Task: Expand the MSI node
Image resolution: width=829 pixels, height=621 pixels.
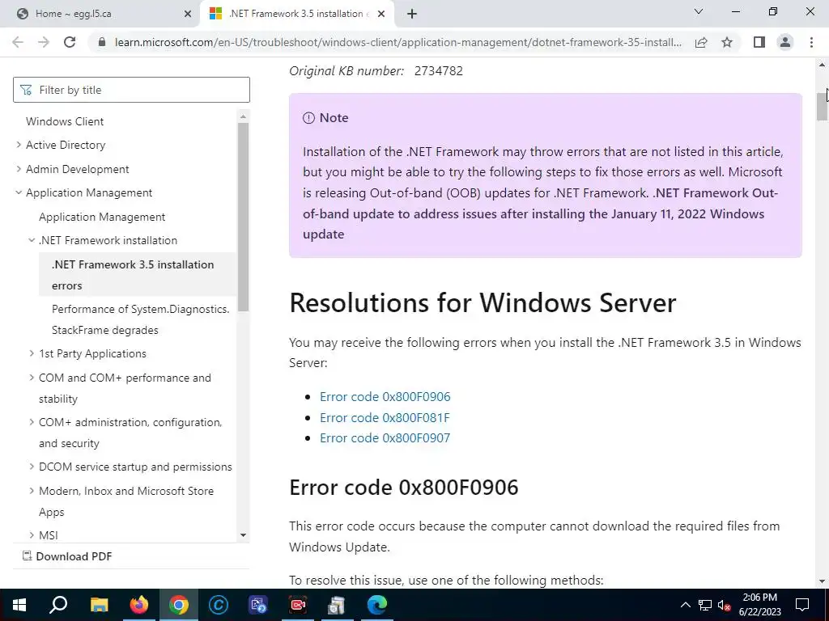Action: click(x=32, y=535)
